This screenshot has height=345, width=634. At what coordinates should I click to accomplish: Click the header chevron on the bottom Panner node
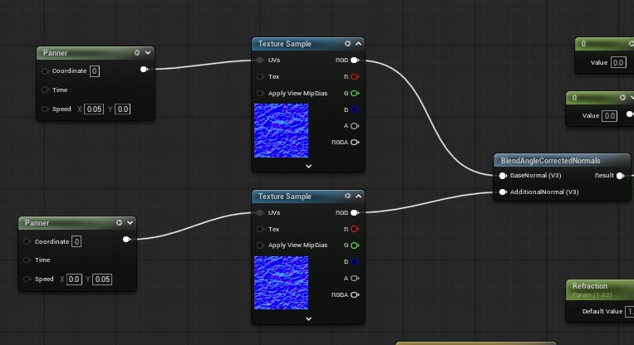[x=130, y=223]
